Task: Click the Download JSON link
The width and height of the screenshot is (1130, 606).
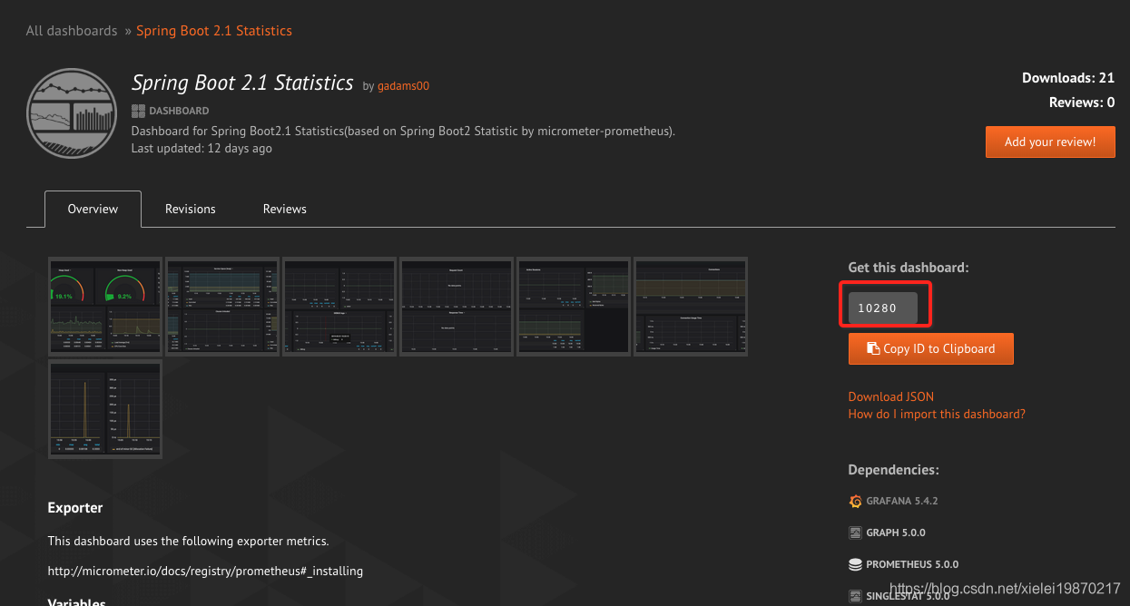Action: [x=890, y=396]
